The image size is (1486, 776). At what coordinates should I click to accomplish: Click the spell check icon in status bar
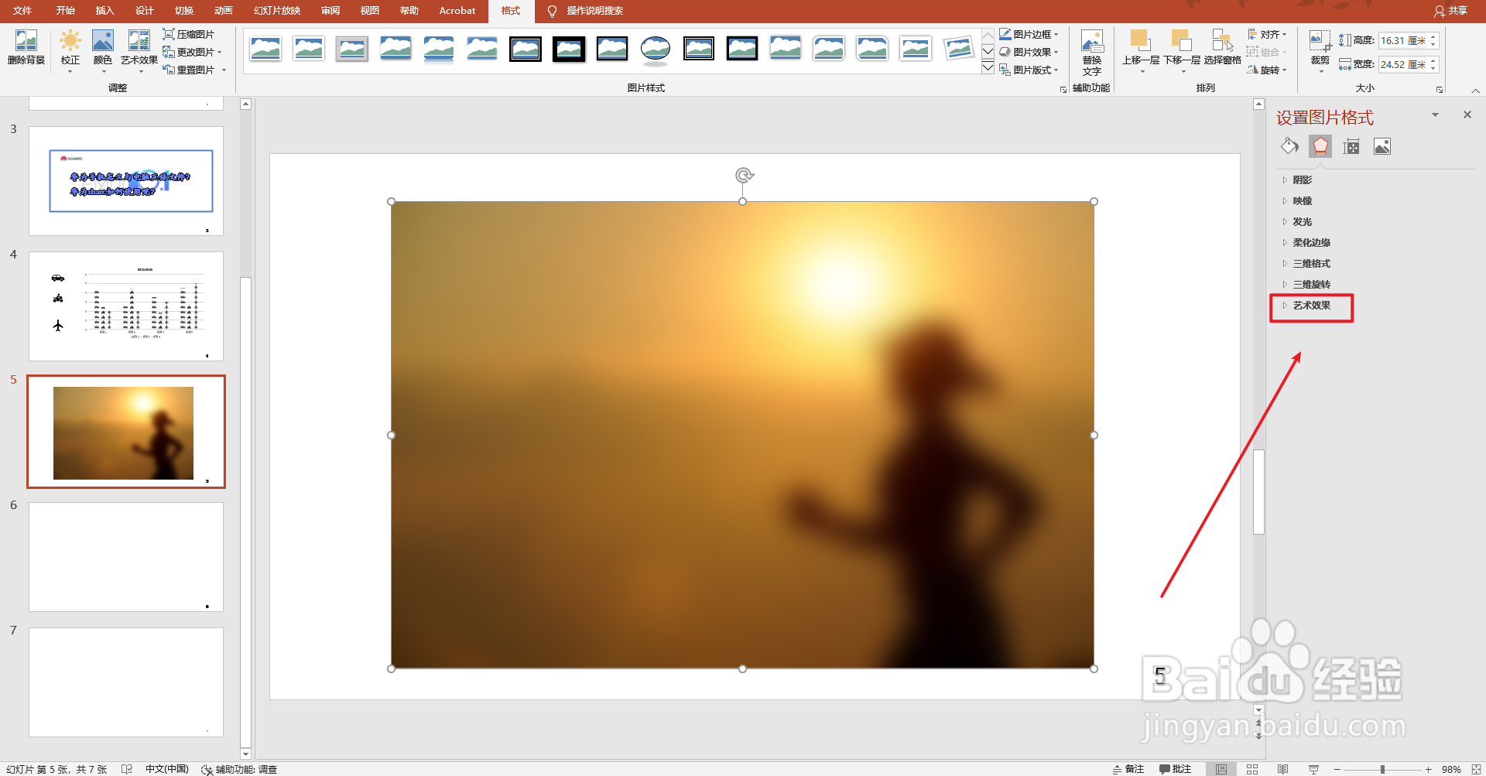click(127, 769)
